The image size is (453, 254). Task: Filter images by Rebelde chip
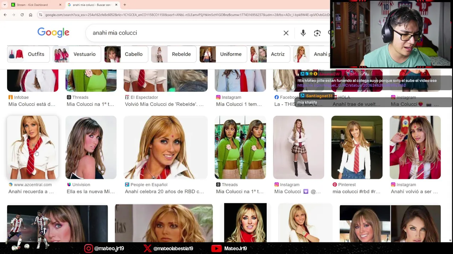(x=173, y=54)
